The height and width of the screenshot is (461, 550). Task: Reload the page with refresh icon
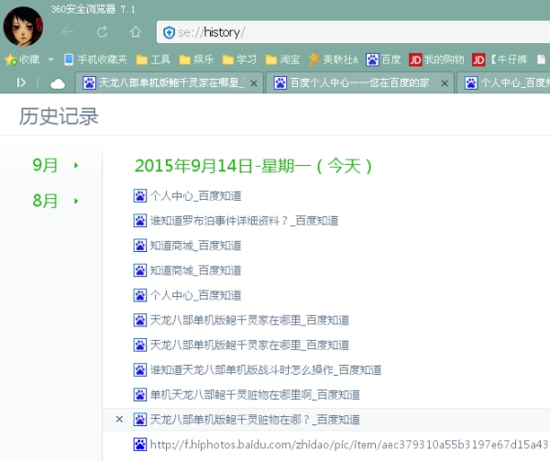click(102, 32)
